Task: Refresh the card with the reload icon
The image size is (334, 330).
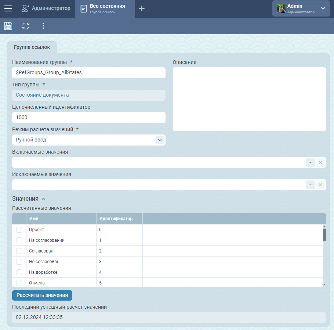Action: [x=26, y=26]
